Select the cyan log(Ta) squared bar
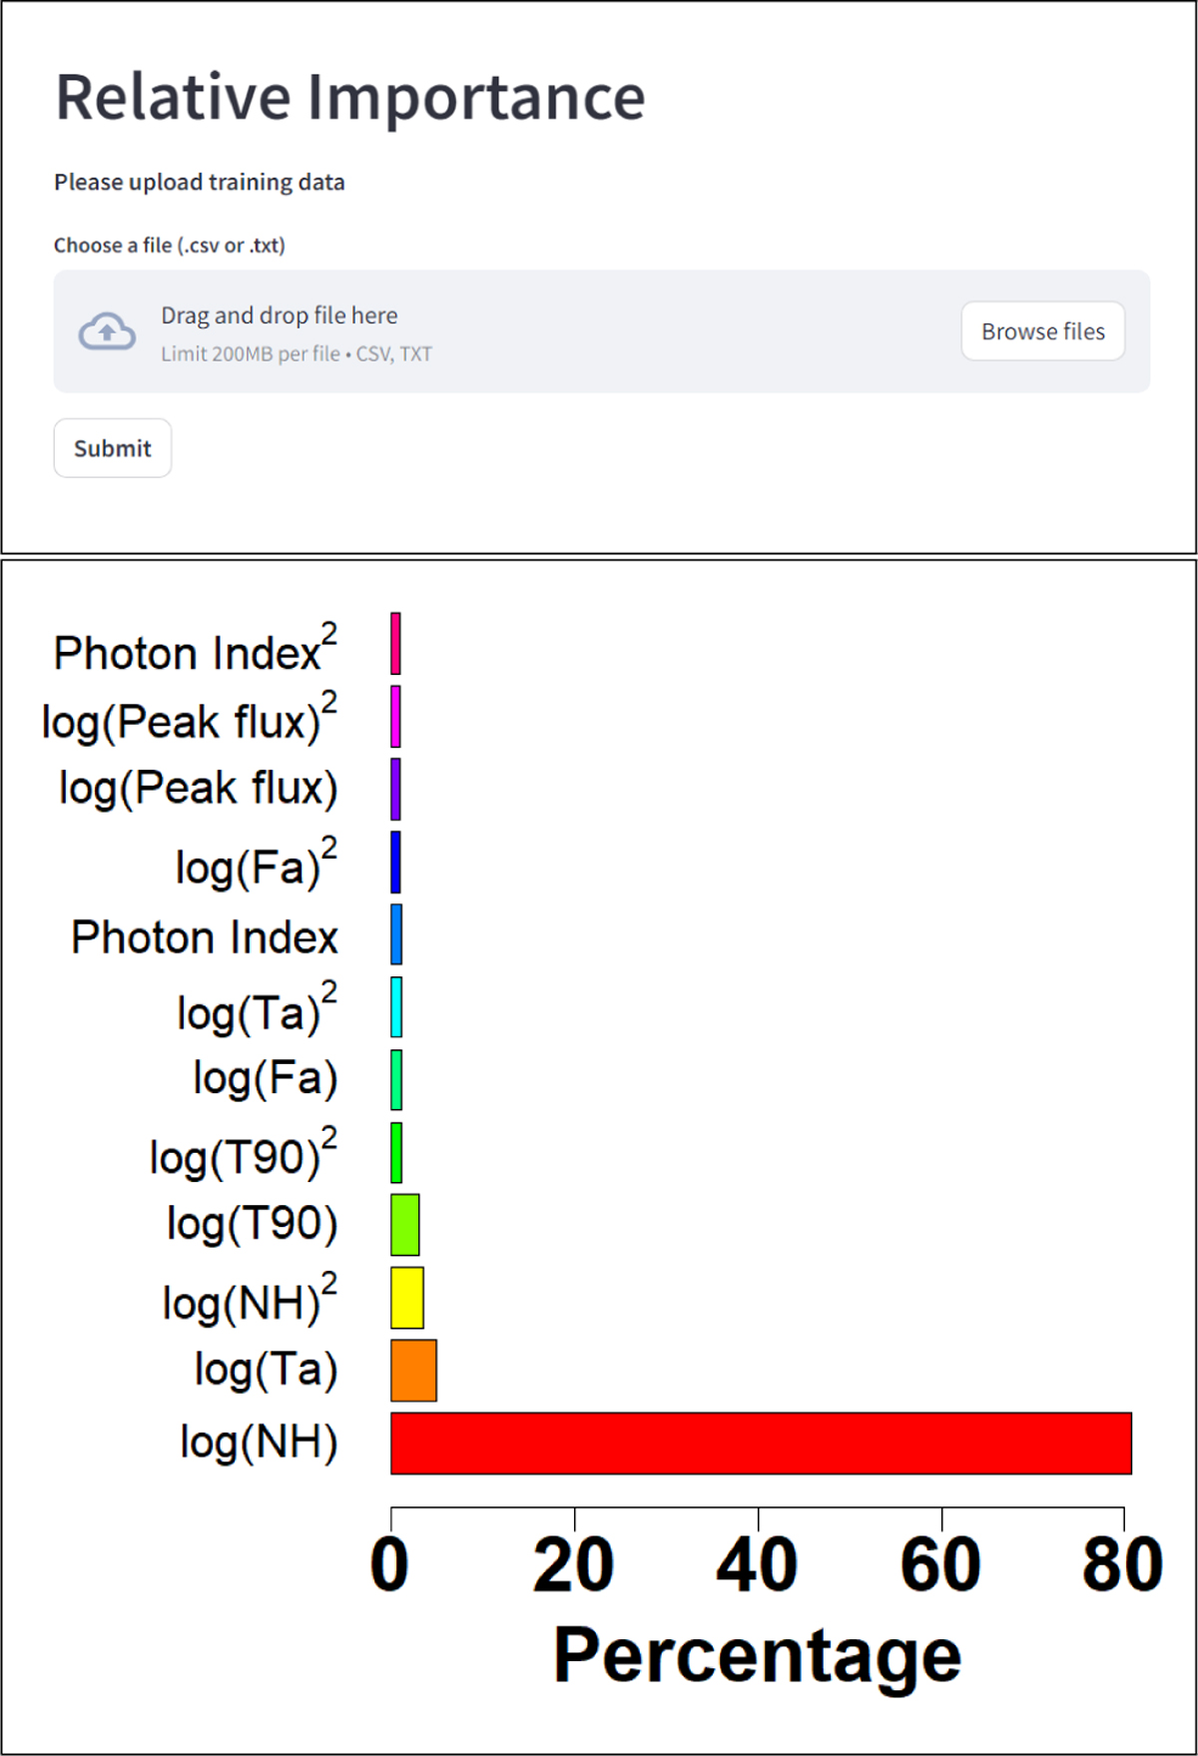Viewport: 1198px width, 1756px height. tap(396, 1007)
